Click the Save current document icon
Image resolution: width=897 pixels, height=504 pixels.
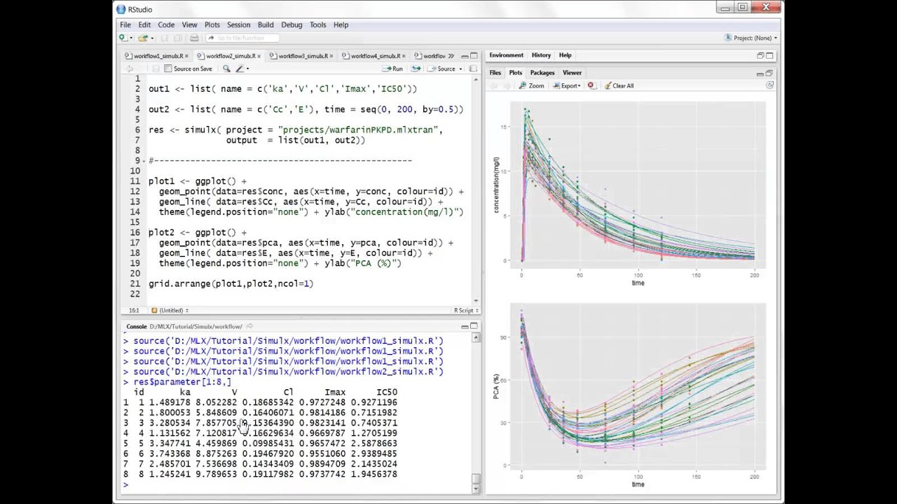coord(165,38)
